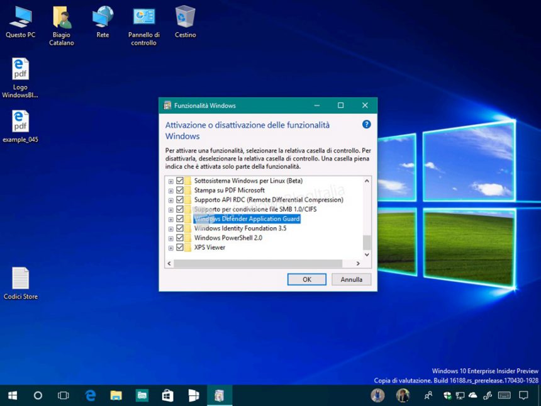Viewport: 541px width, 406px height.
Task: Click the scroll down arrow in features list
Action: [x=367, y=255]
